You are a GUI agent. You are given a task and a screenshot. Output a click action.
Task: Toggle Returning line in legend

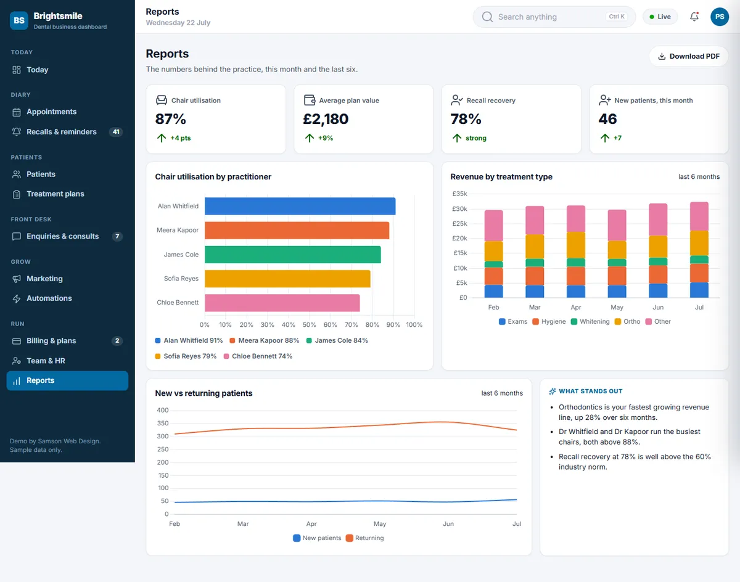[364, 538]
